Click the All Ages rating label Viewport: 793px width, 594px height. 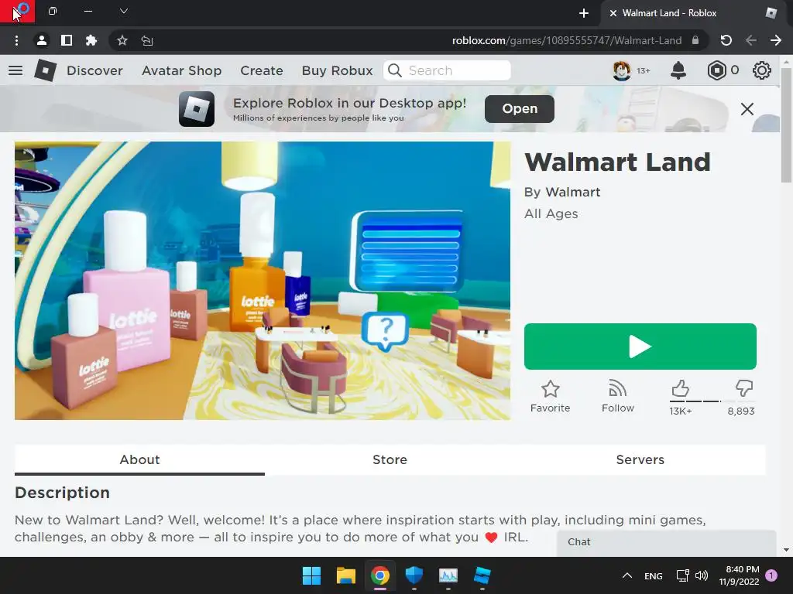coord(551,213)
